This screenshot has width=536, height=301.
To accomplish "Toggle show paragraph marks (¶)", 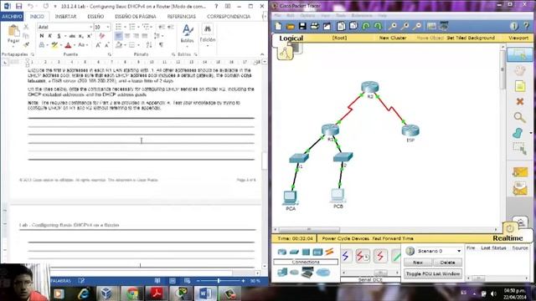I will [161, 44].
